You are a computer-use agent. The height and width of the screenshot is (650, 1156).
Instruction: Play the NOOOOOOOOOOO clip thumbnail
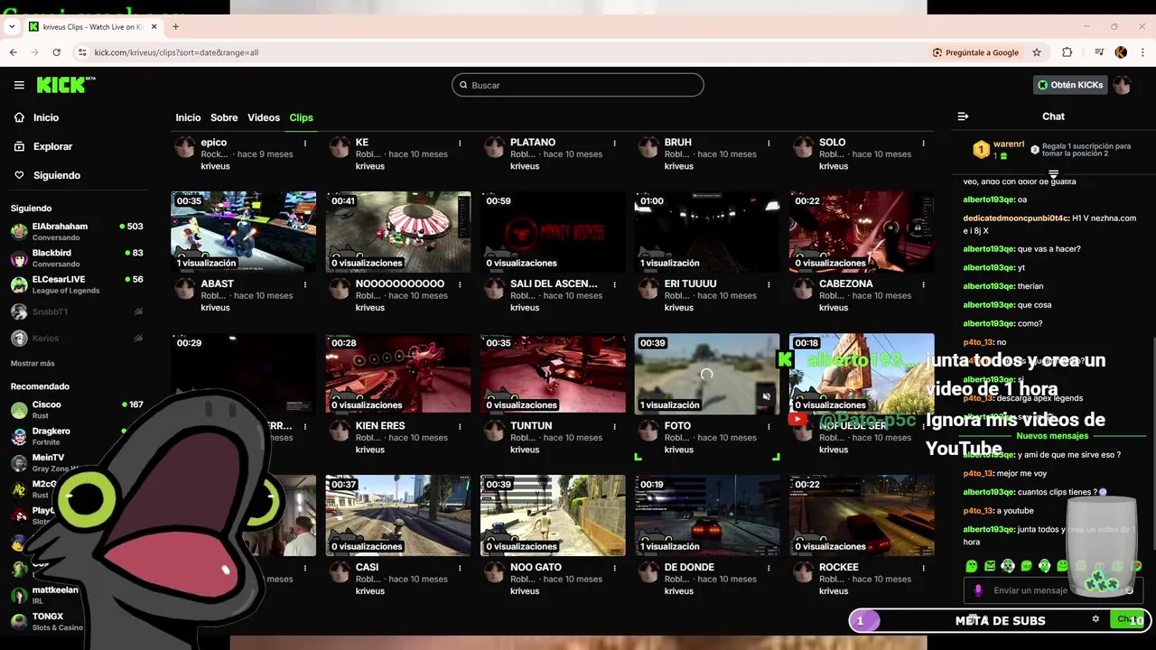tap(398, 231)
